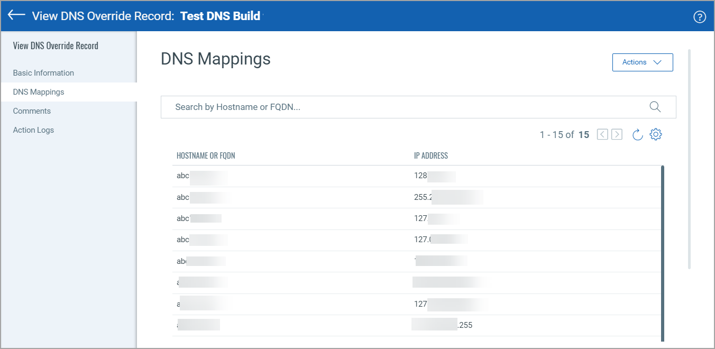Click the next page chevron
The image size is (715, 349).
click(616, 134)
